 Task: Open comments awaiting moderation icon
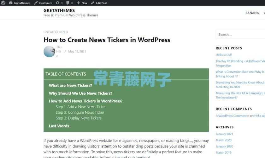(x=69, y=3)
